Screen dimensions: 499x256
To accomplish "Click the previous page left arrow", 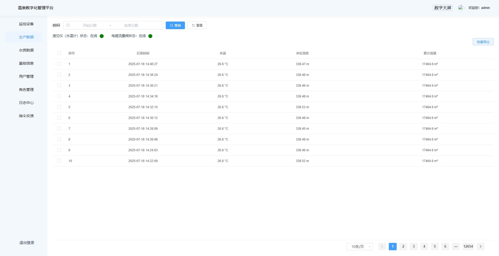I will tap(382, 247).
